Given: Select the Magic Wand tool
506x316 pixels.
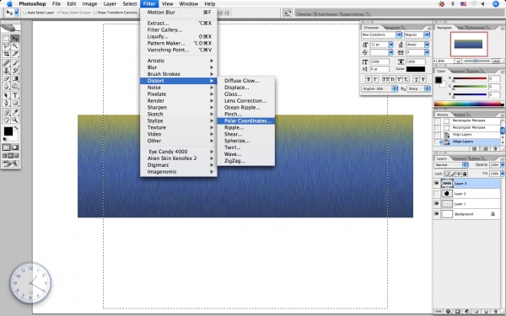Looking at the screenshot, I should [x=15, y=46].
